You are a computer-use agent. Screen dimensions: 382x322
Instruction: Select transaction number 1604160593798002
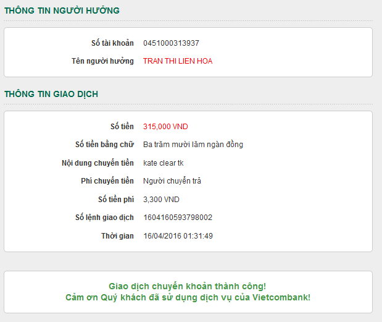pyautogui.click(x=178, y=218)
